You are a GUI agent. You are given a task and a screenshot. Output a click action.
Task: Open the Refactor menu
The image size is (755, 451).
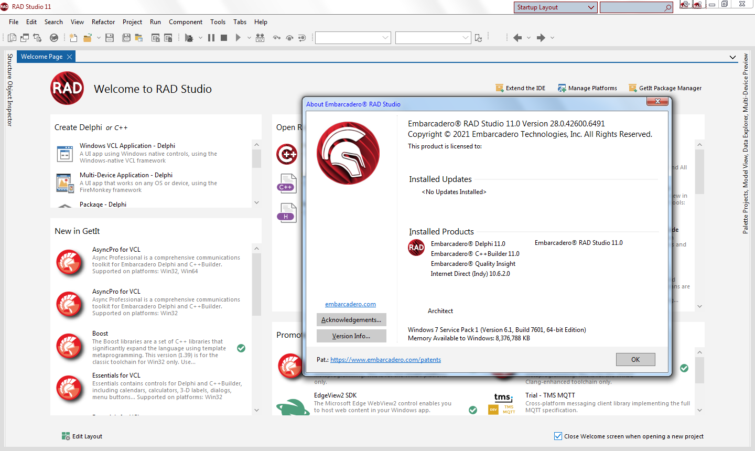point(103,22)
